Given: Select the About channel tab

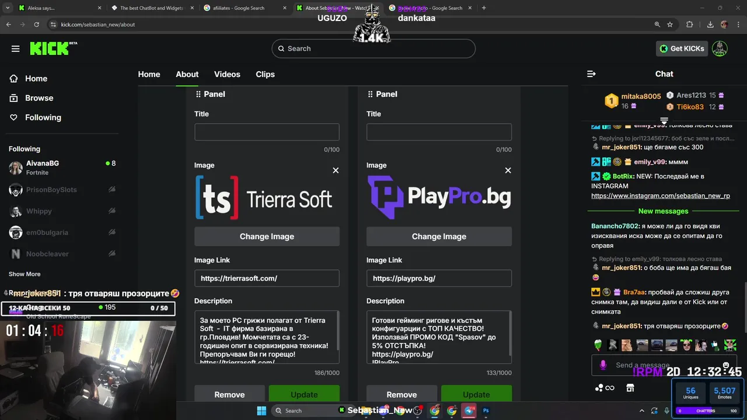Looking at the screenshot, I should (x=187, y=74).
